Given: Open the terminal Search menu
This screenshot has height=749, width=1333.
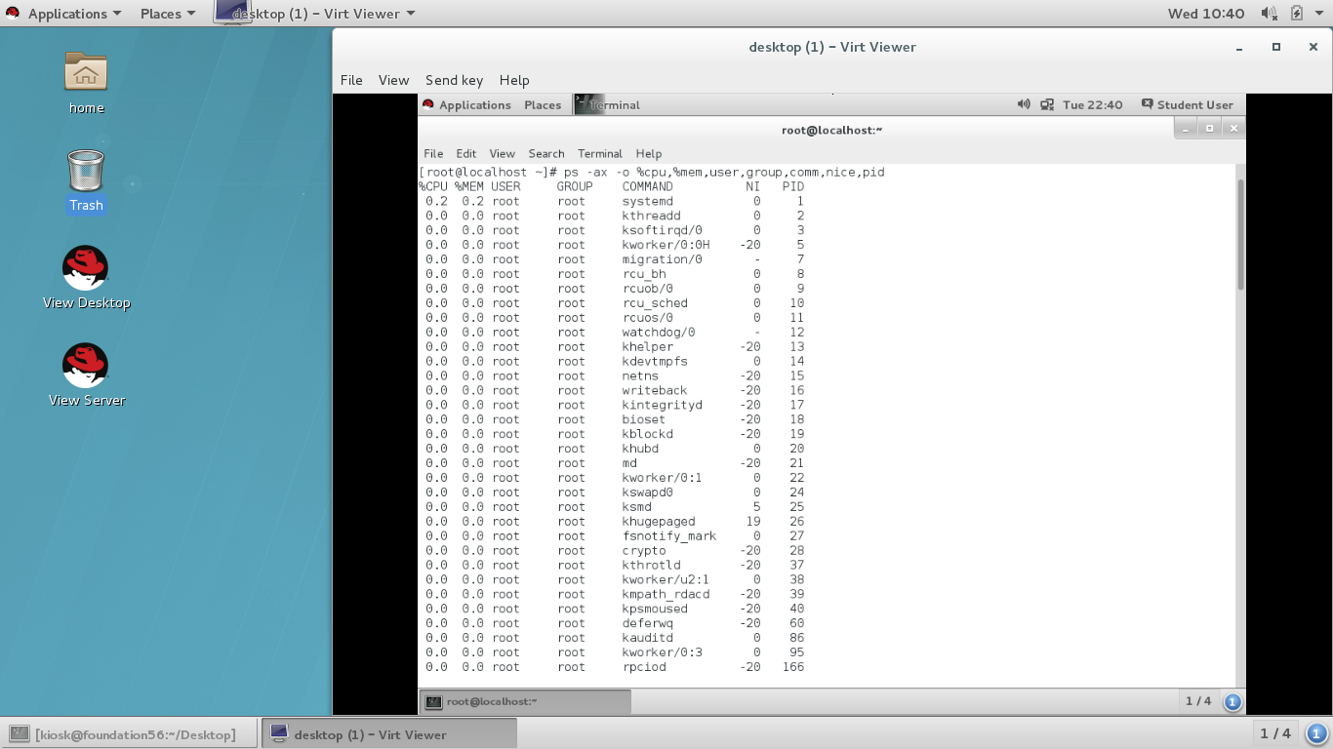Looking at the screenshot, I should pyautogui.click(x=546, y=153).
